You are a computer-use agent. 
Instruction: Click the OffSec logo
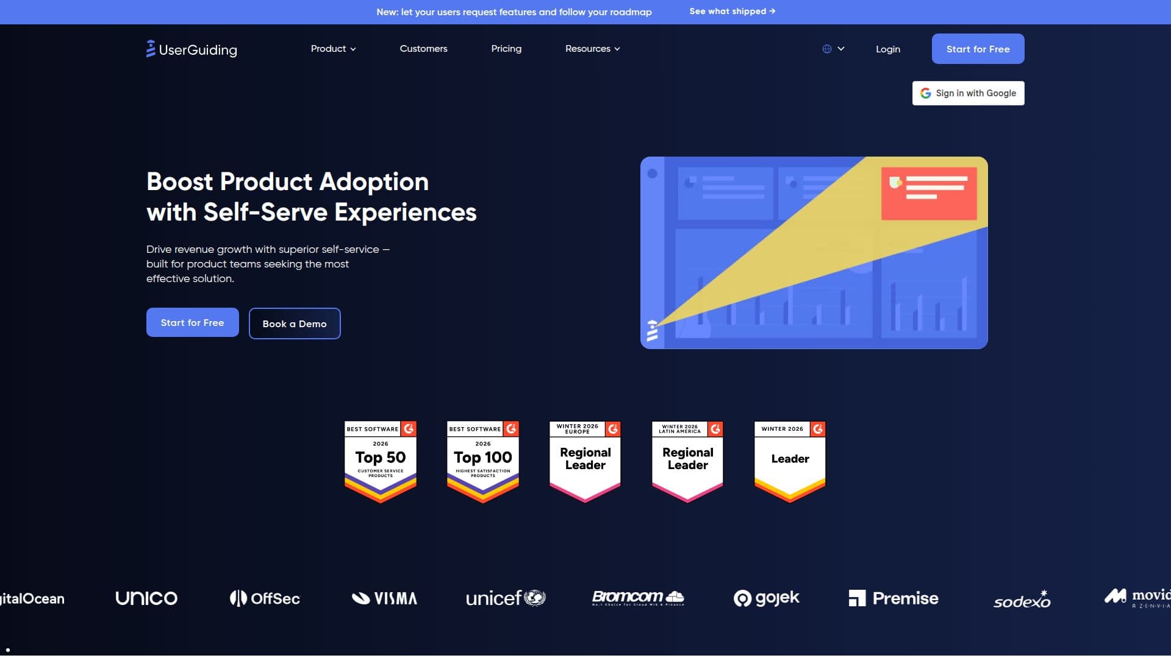[x=265, y=598]
